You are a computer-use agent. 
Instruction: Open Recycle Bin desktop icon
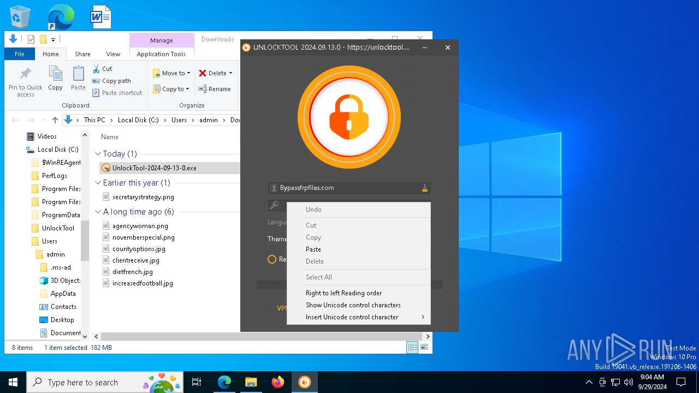(x=21, y=16)
